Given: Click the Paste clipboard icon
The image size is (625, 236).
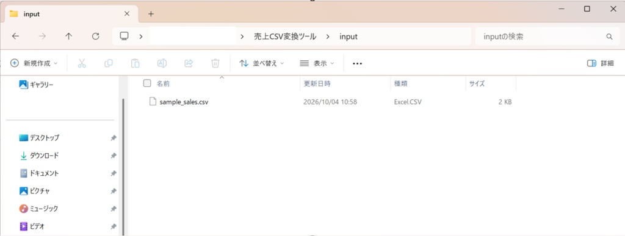Looking at the screenshot, I should point(135,63).
